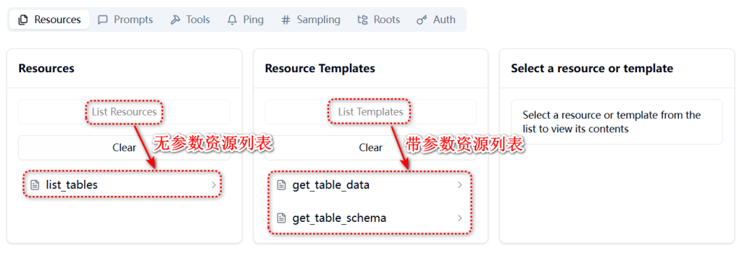
Task: Clear the Resource Templates list
Action: coord(370,147)
